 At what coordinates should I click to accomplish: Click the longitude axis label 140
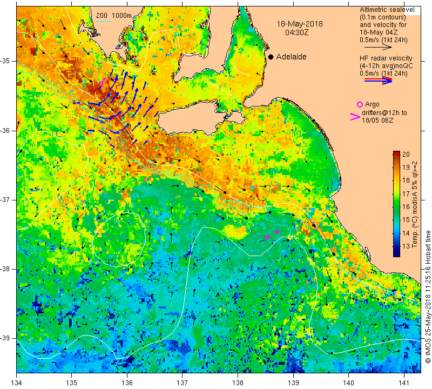coord(348,383)
